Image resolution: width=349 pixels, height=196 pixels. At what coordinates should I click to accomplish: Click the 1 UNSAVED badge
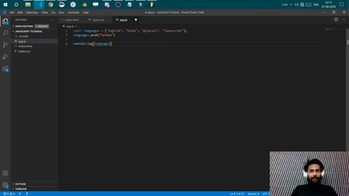41,26
